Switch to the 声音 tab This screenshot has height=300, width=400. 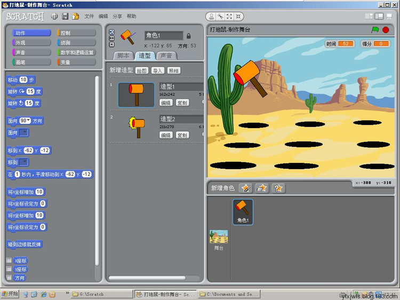click(x=166, y=56)
